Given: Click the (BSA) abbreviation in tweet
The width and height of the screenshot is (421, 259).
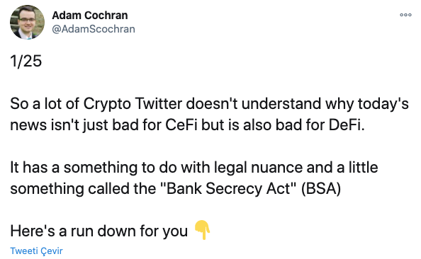Looking at the screenshot, I should 321,188.
